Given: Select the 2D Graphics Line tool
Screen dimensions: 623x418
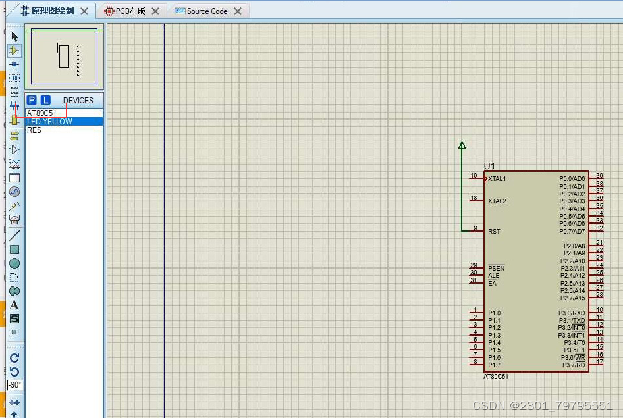Looking at the screenshot, I should coord(14,235).
